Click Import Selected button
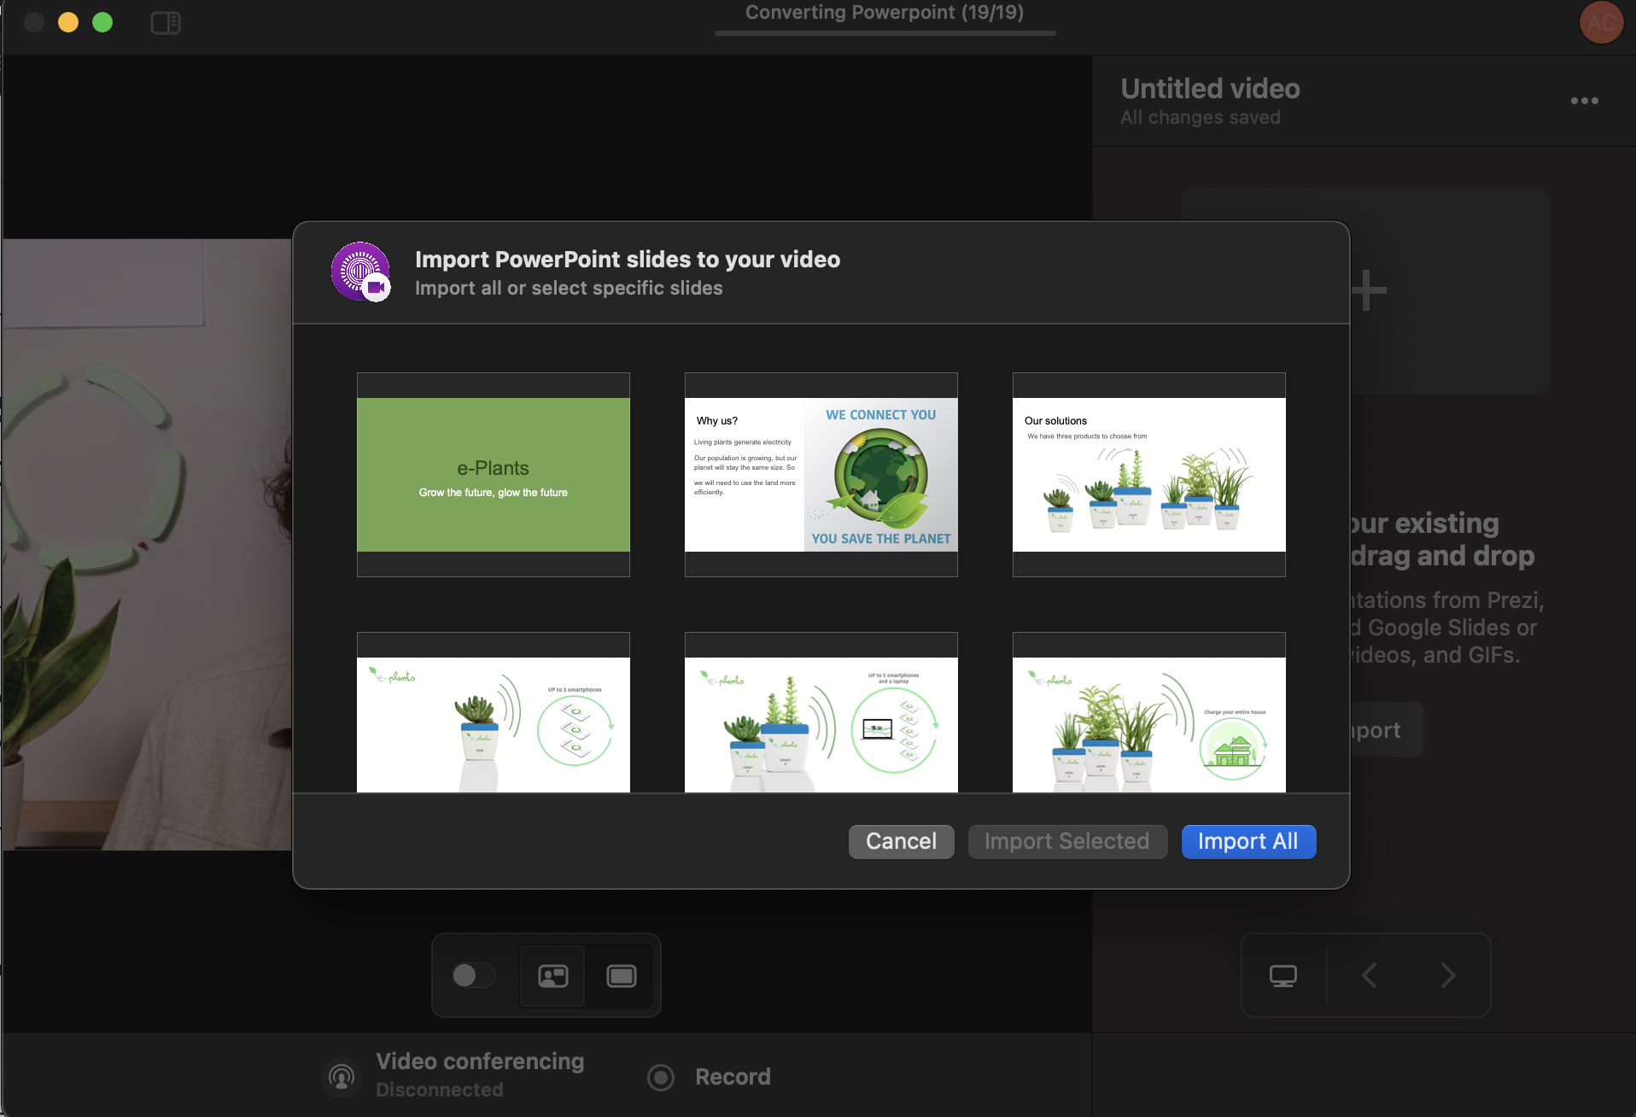The height and width of the screenshot is (1117, 1636). (x=1066, y=841)
